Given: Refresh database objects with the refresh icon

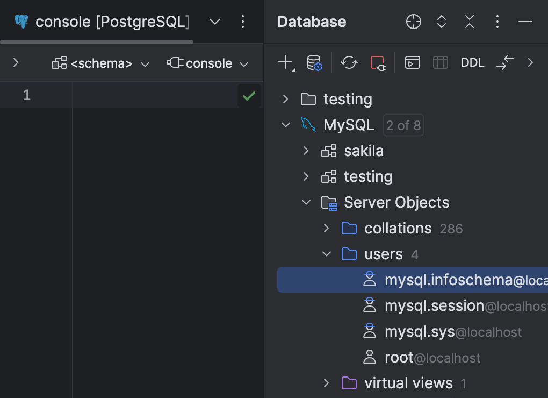Looking at the screenshot, I should tap(349, 62).
